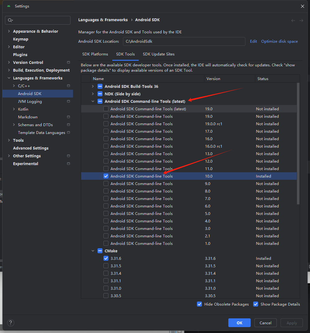Image resolution: width=310 pixels, height=333 pixels.
Task: Click Optimize disk space link
Action: tap(279, 41)
